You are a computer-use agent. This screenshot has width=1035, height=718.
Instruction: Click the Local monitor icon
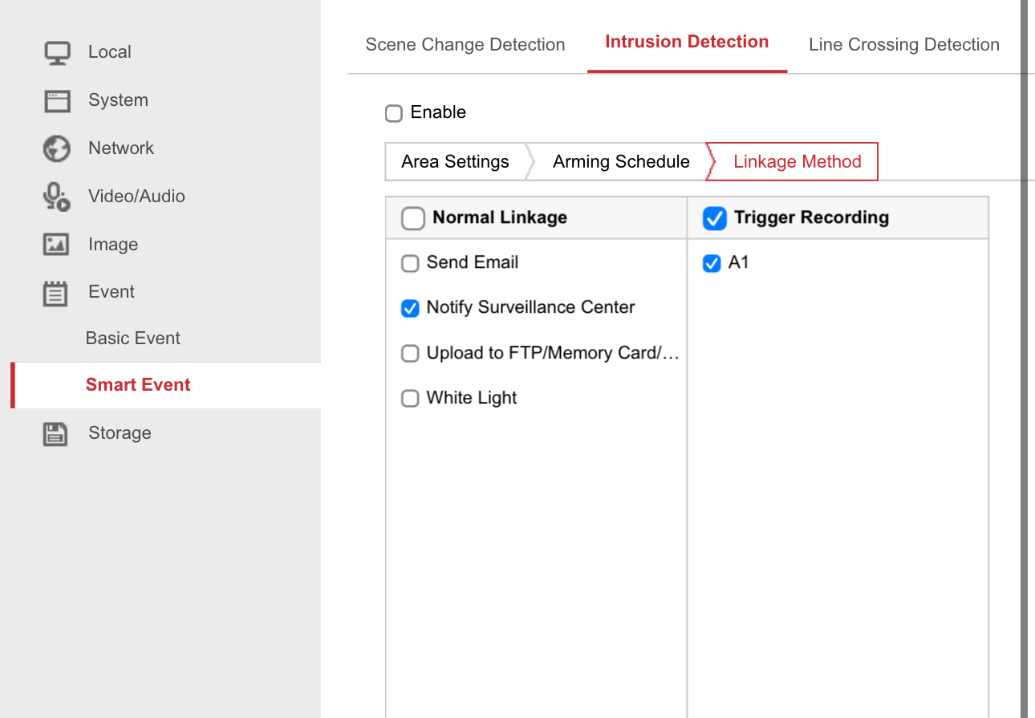click(56, 53)
